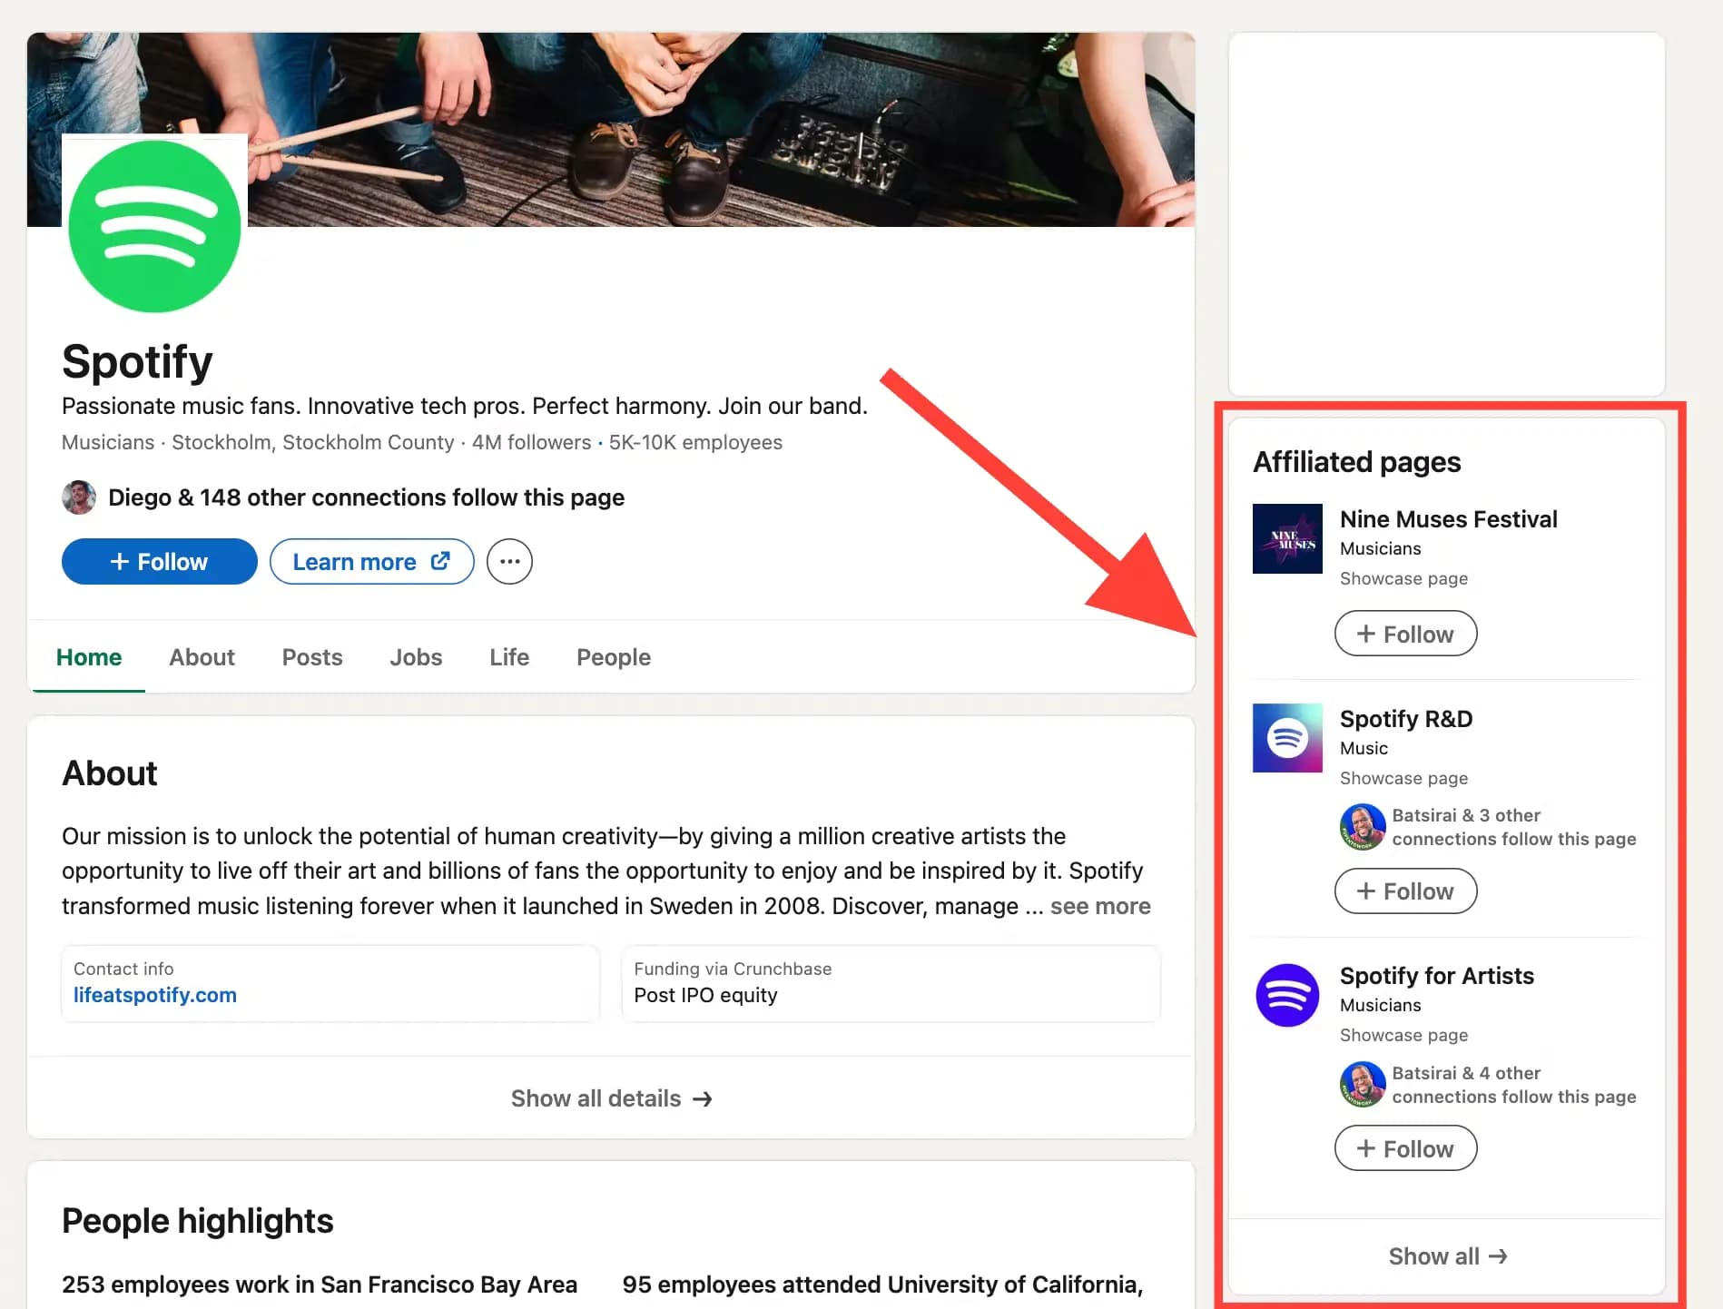Open Show all details

611,1098
